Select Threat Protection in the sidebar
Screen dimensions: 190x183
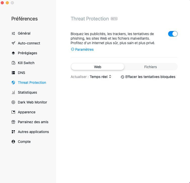32,83
